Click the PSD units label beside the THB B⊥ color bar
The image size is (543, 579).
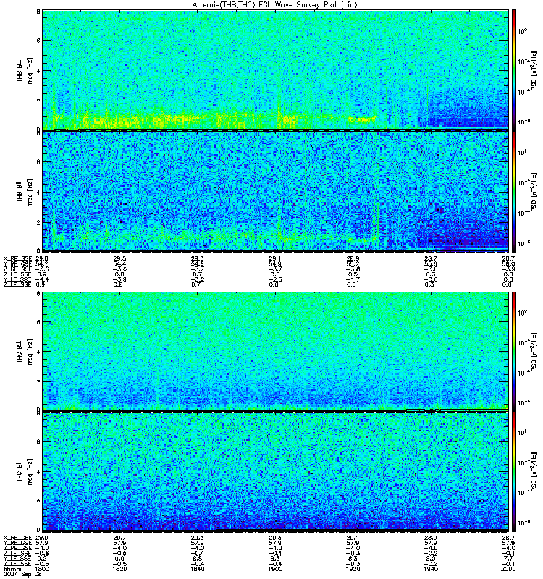(534, 70)
